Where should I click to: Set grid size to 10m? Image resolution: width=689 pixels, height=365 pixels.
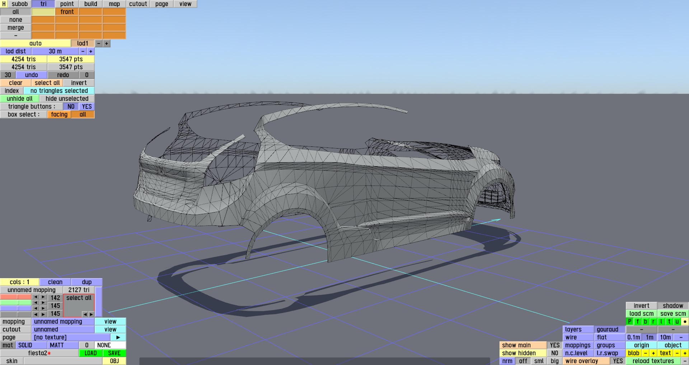tap(665, 337)
